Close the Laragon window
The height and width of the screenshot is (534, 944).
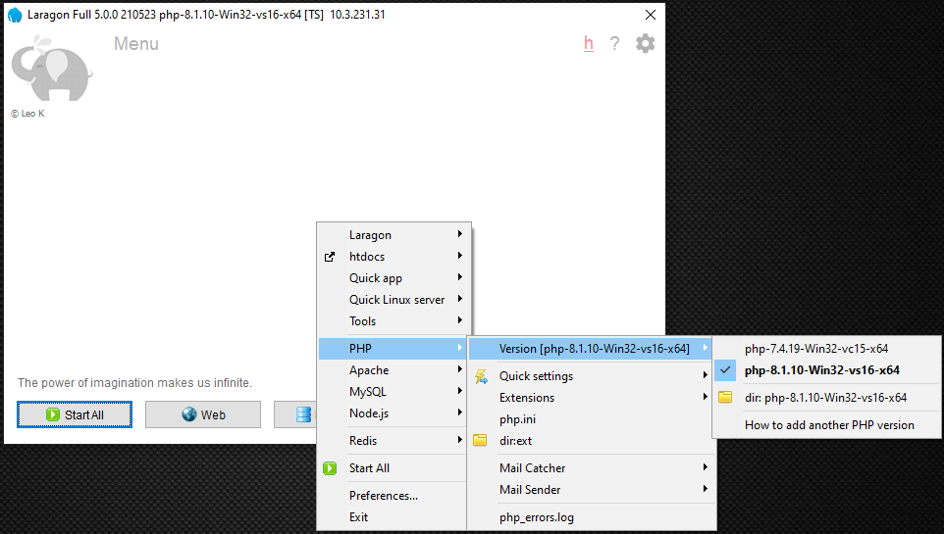[x=651, y=15]
